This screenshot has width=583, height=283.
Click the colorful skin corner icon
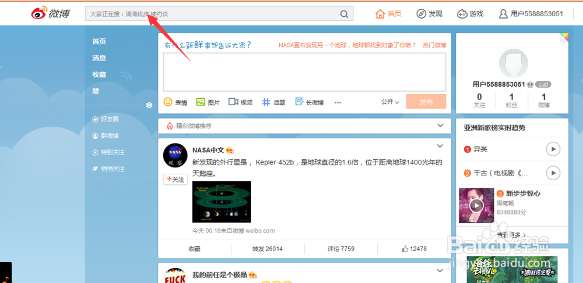(x=564, y=38)
